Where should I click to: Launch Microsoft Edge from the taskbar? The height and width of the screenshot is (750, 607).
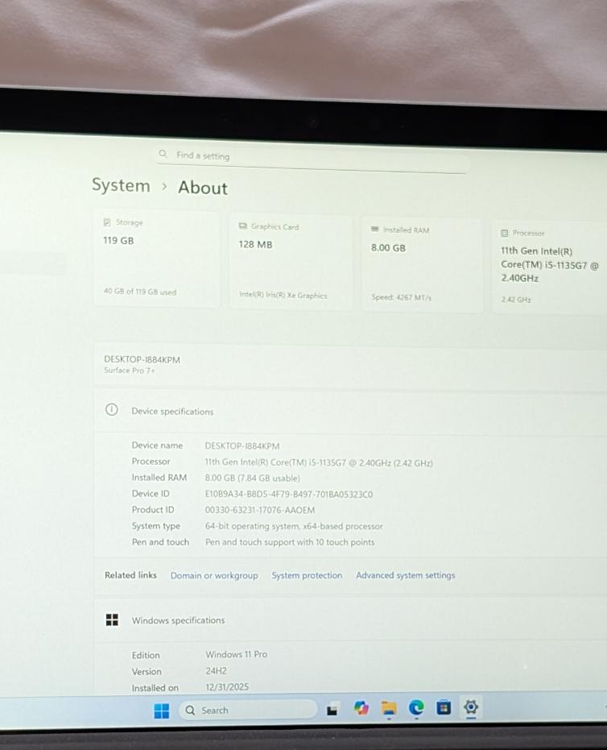416,707
